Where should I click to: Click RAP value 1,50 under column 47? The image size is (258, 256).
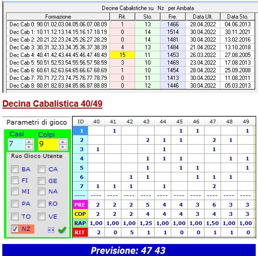coord(212,223)
